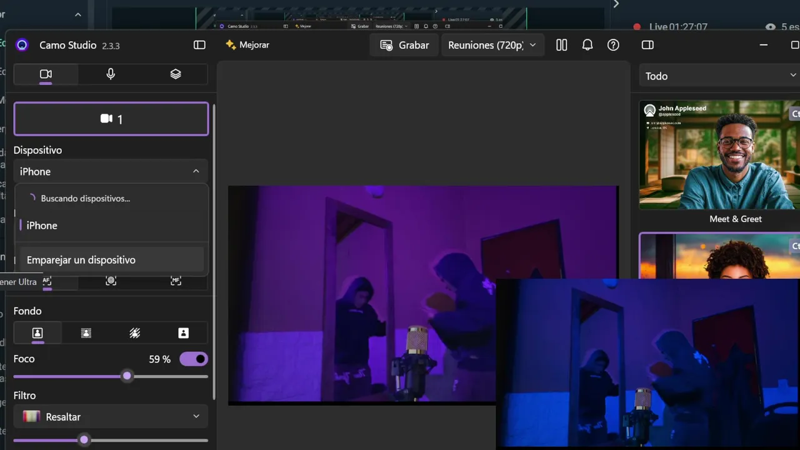Start recording with Grabar button
This screenshot has height=450, width=800.
[x=404, y=45]
